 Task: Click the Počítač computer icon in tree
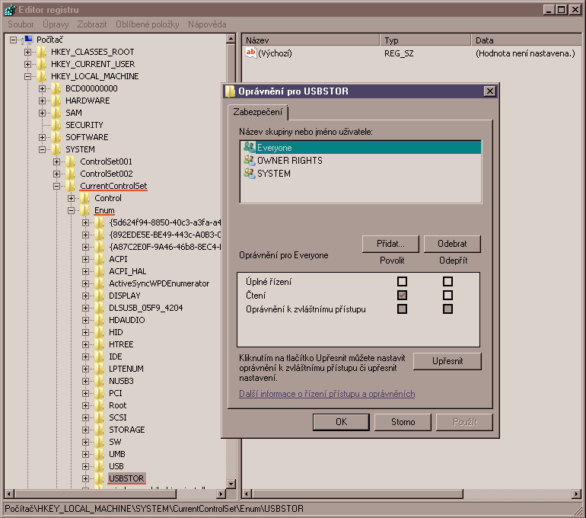[27, 40]
